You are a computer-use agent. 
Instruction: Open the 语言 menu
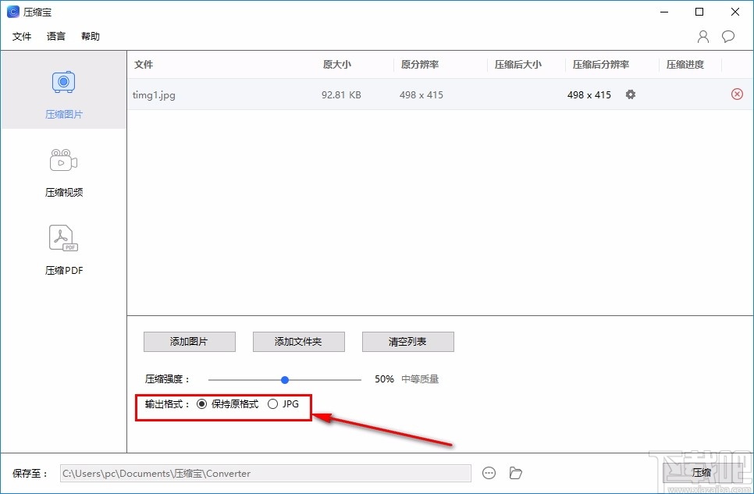pyautogui.click(x=55, y=36)
